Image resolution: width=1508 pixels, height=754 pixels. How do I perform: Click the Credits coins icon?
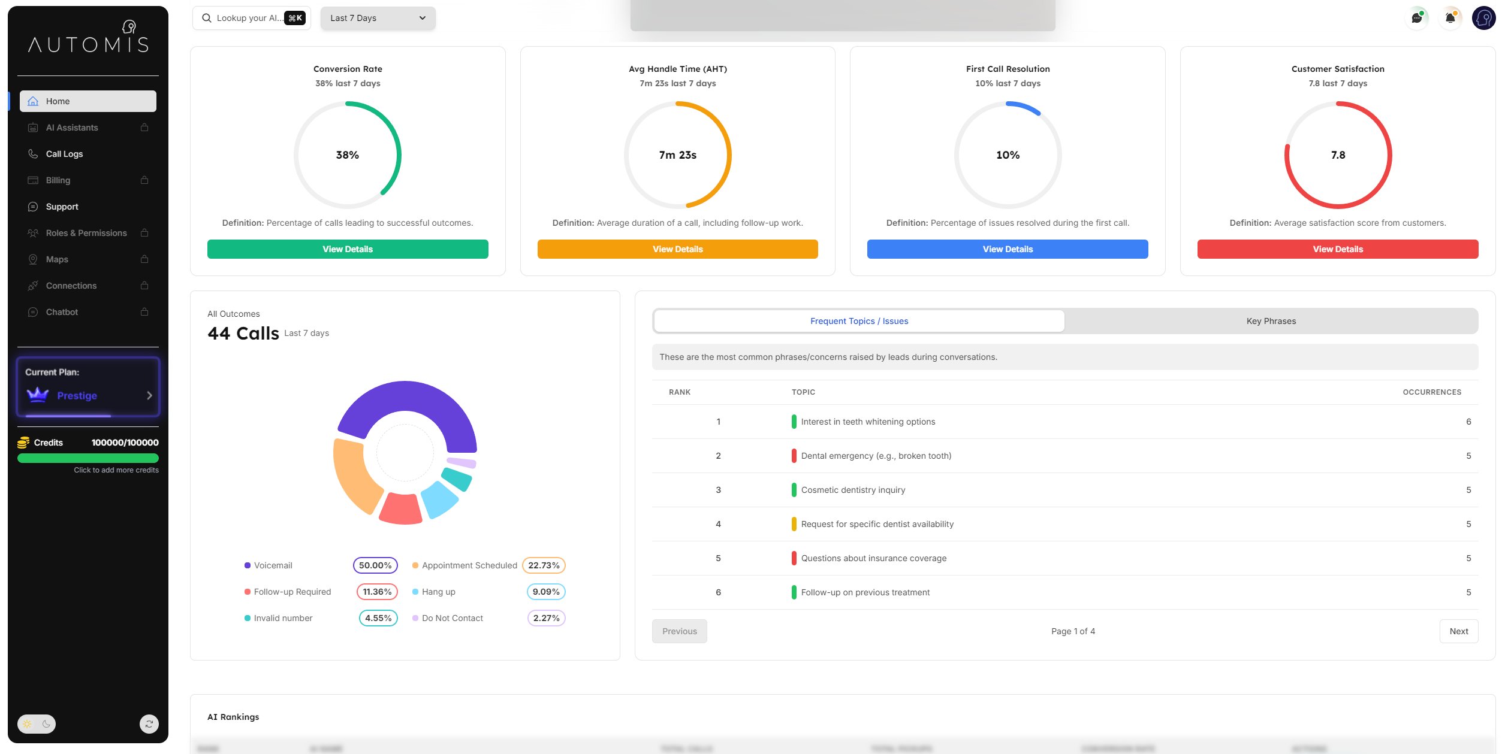click(x=23, y=443)
